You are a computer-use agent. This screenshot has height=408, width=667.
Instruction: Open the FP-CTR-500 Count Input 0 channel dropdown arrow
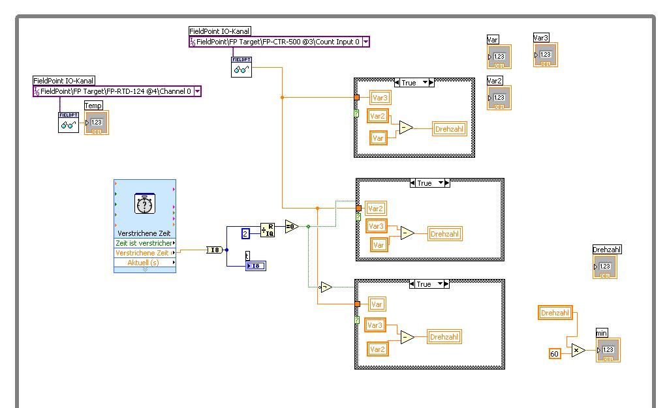(365, 42)
